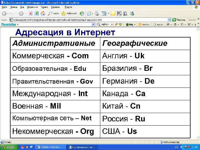This screenshot has width=200, height=150.
Task: Click table cell 'Китай - Cn'
Action: [x=145, y=106]
